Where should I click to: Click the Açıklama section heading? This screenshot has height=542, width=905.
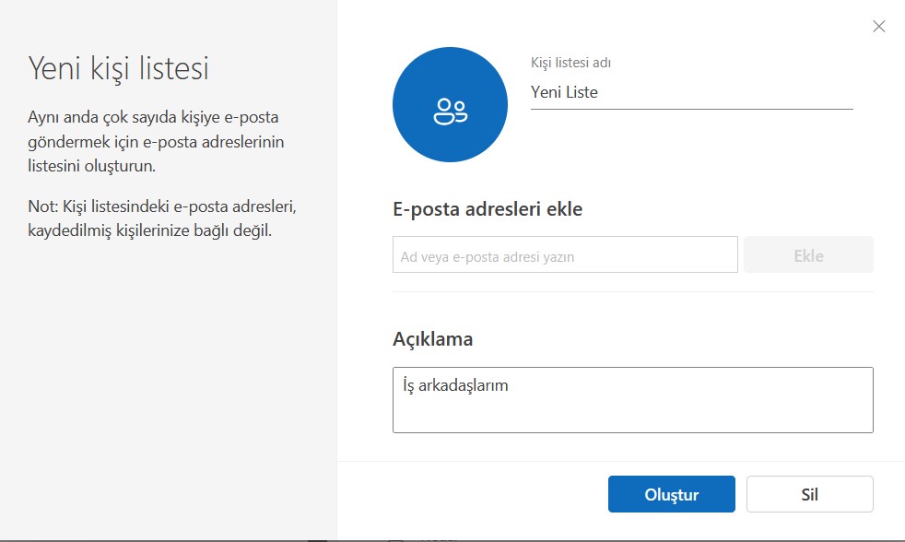pos(431,338)
